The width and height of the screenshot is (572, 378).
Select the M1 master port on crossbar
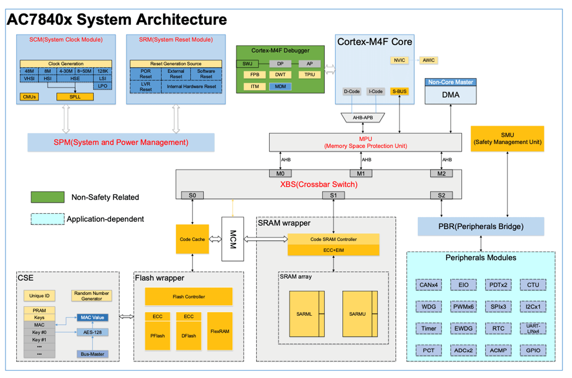361,174
